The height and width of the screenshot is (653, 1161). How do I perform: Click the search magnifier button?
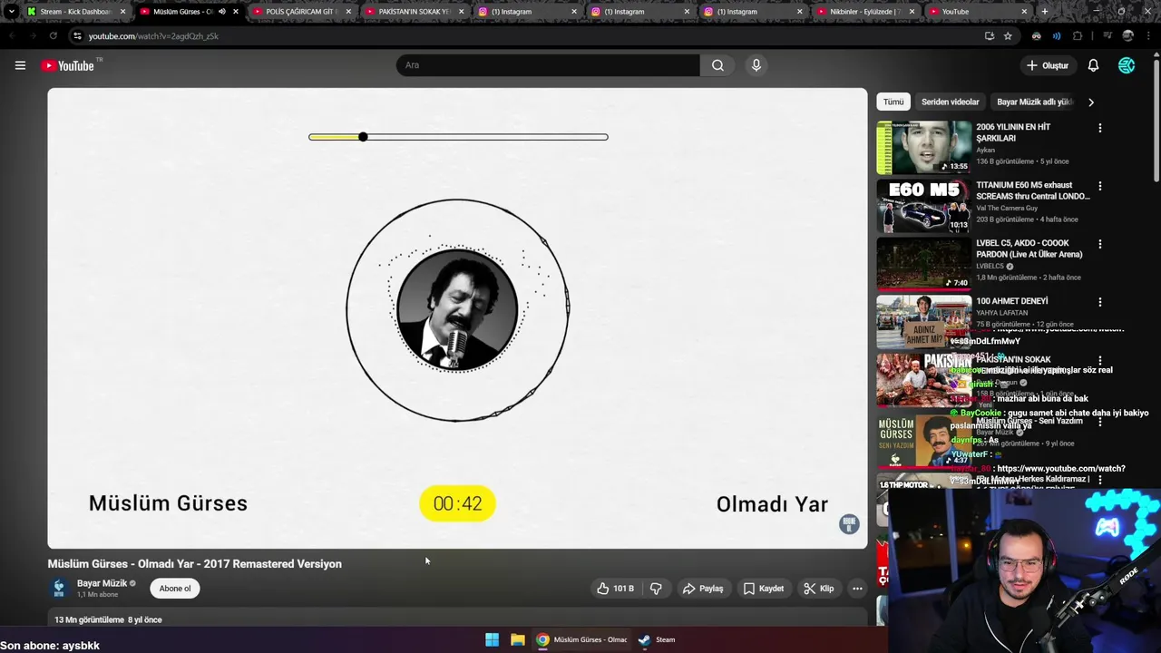[x=717, y=65]
